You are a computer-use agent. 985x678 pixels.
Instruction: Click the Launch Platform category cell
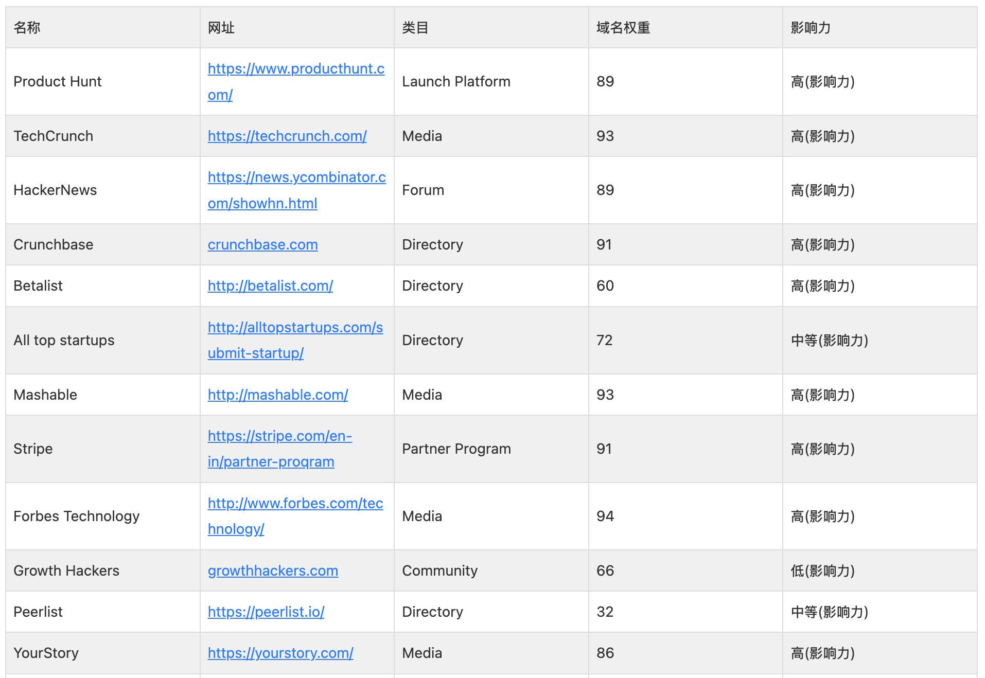491,81
